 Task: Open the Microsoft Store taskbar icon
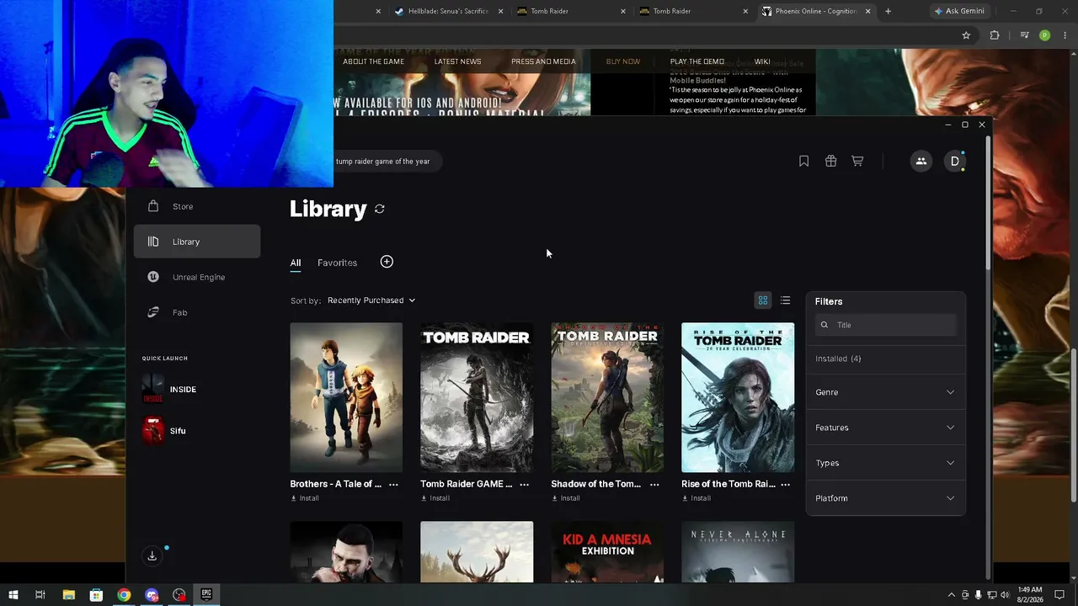pyautogui.click(x=96, y=595)
